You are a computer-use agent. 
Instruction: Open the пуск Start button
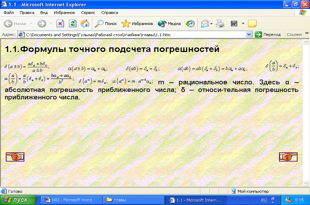(x=18, y=200)
